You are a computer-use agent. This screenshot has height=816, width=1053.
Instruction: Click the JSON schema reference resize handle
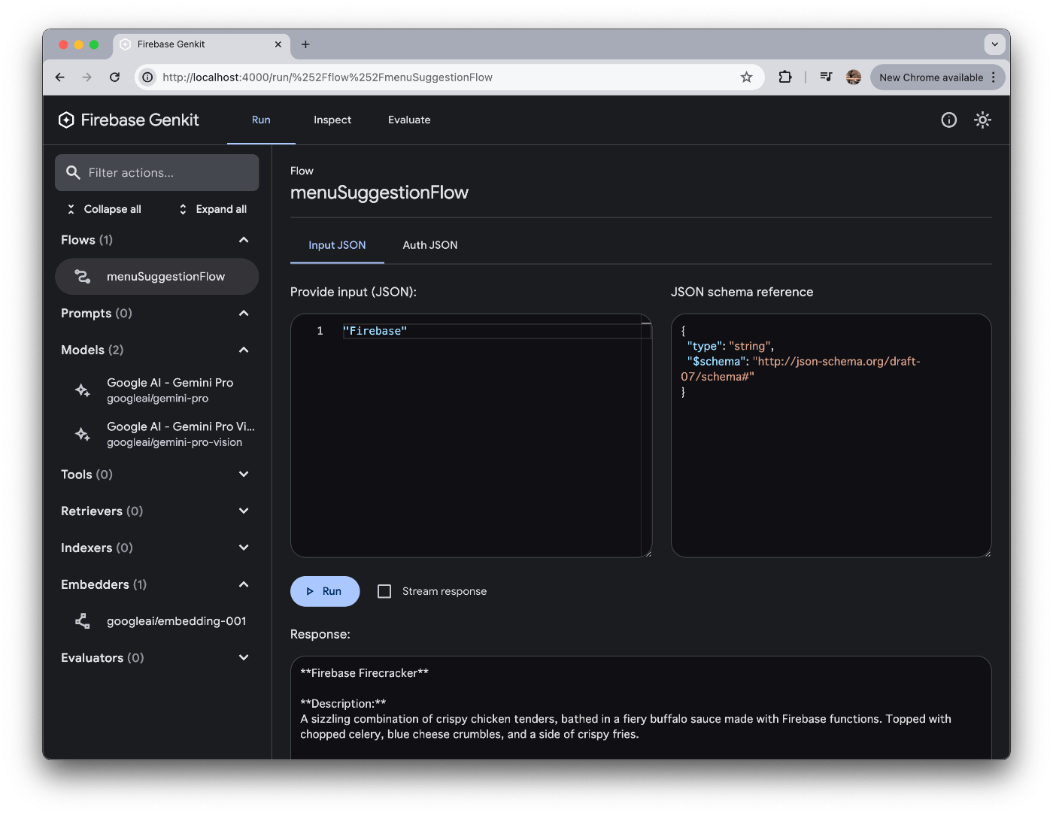987,553
